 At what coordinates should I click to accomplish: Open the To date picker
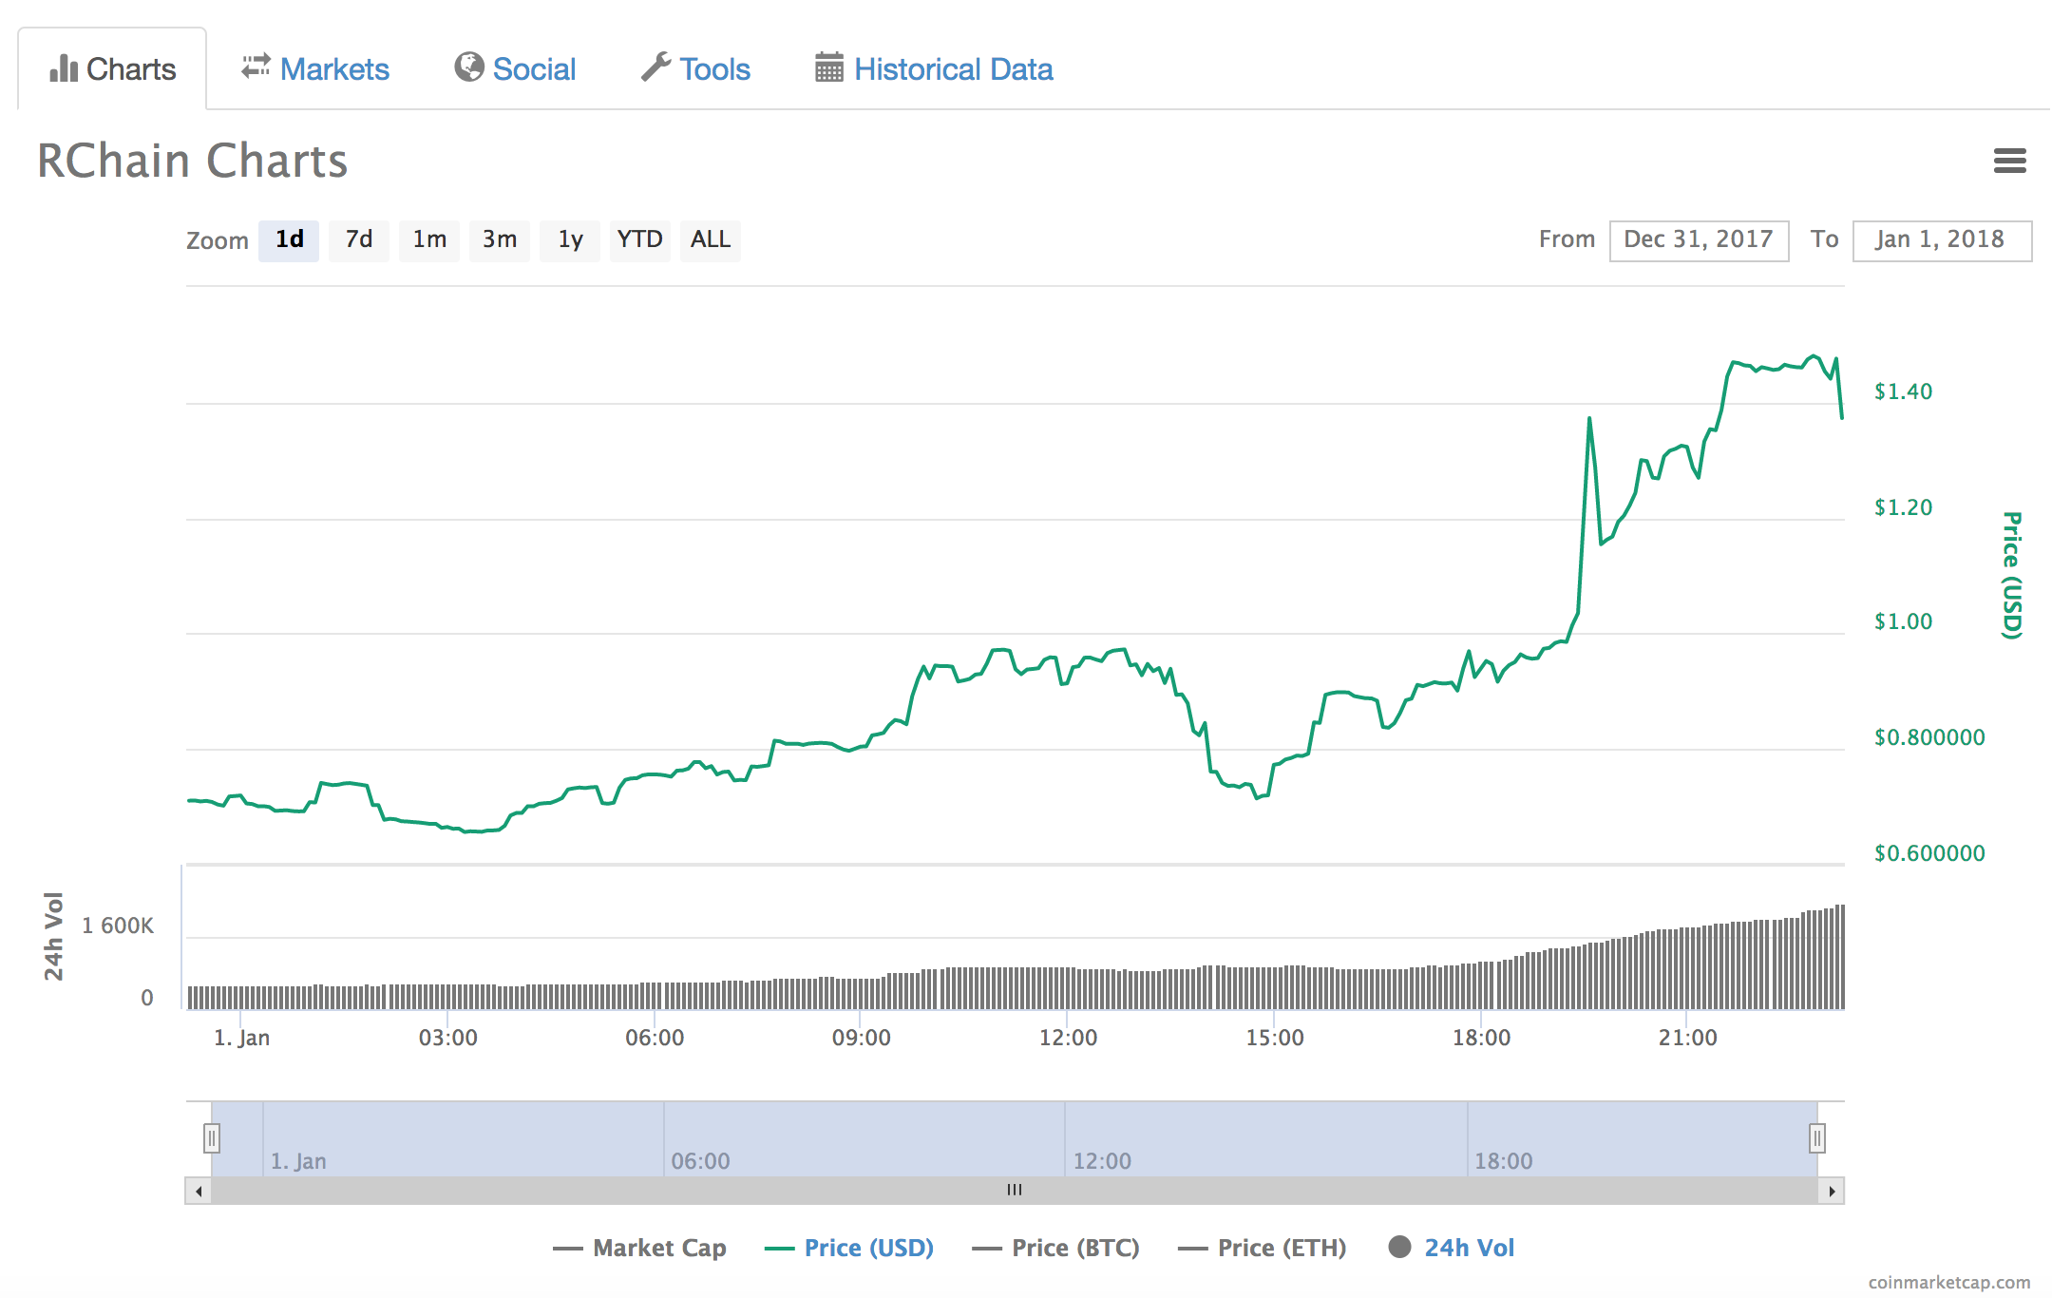pos(1942,239)
